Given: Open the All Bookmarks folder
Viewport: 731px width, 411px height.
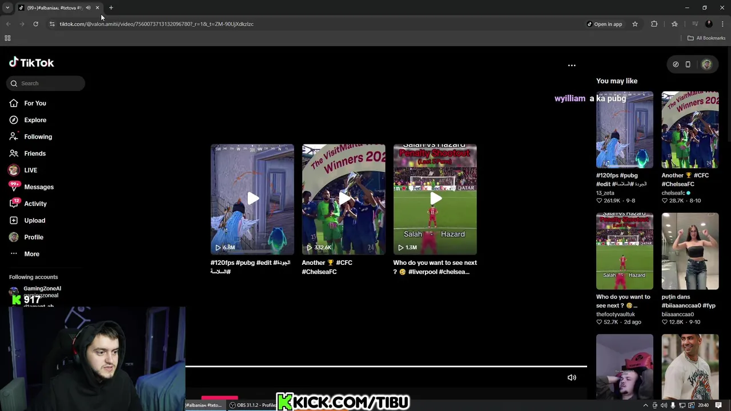Looking at the screenshot, I should [706, 38].
